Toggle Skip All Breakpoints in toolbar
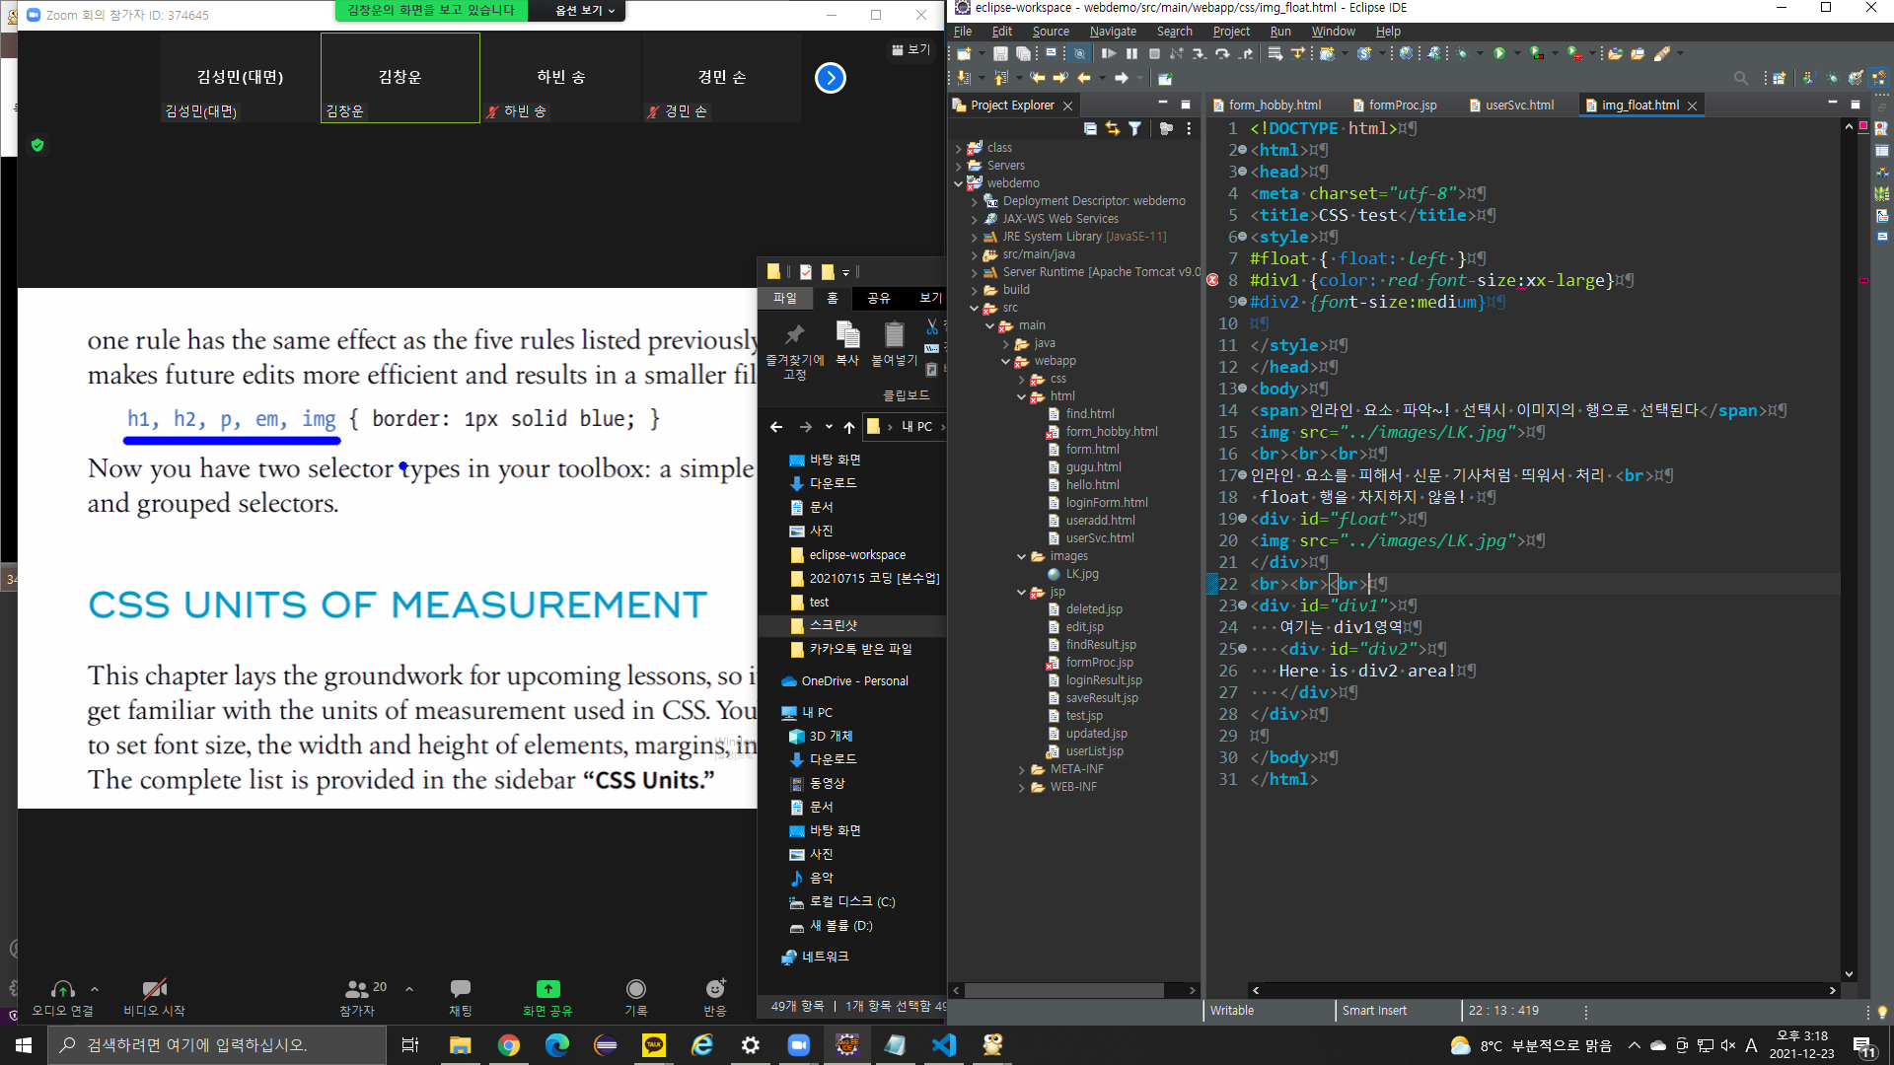Image resolution: width=1894 pixels, height=1065 pixels. (1079, 53)
